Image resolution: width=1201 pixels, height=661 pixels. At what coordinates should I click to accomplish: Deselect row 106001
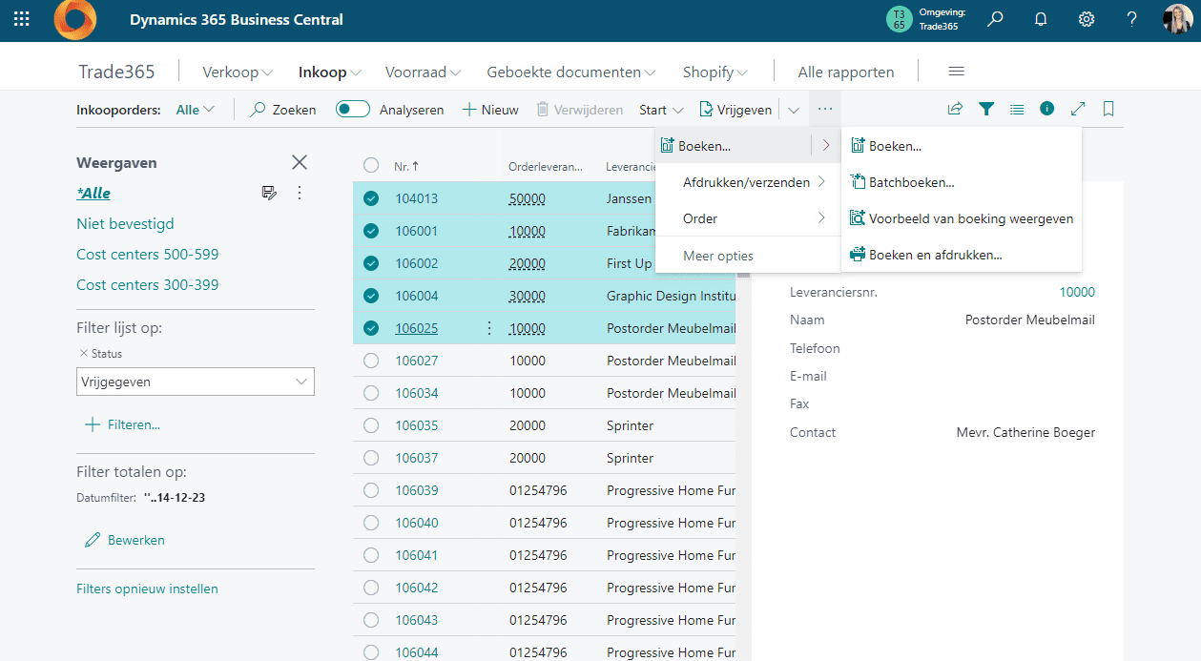(371, 231)
